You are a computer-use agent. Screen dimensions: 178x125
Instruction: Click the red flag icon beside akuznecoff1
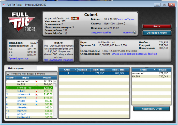pos(36,81)
